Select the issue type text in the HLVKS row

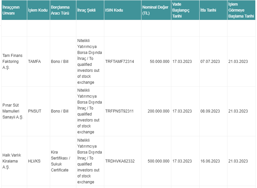click(90, 161)
